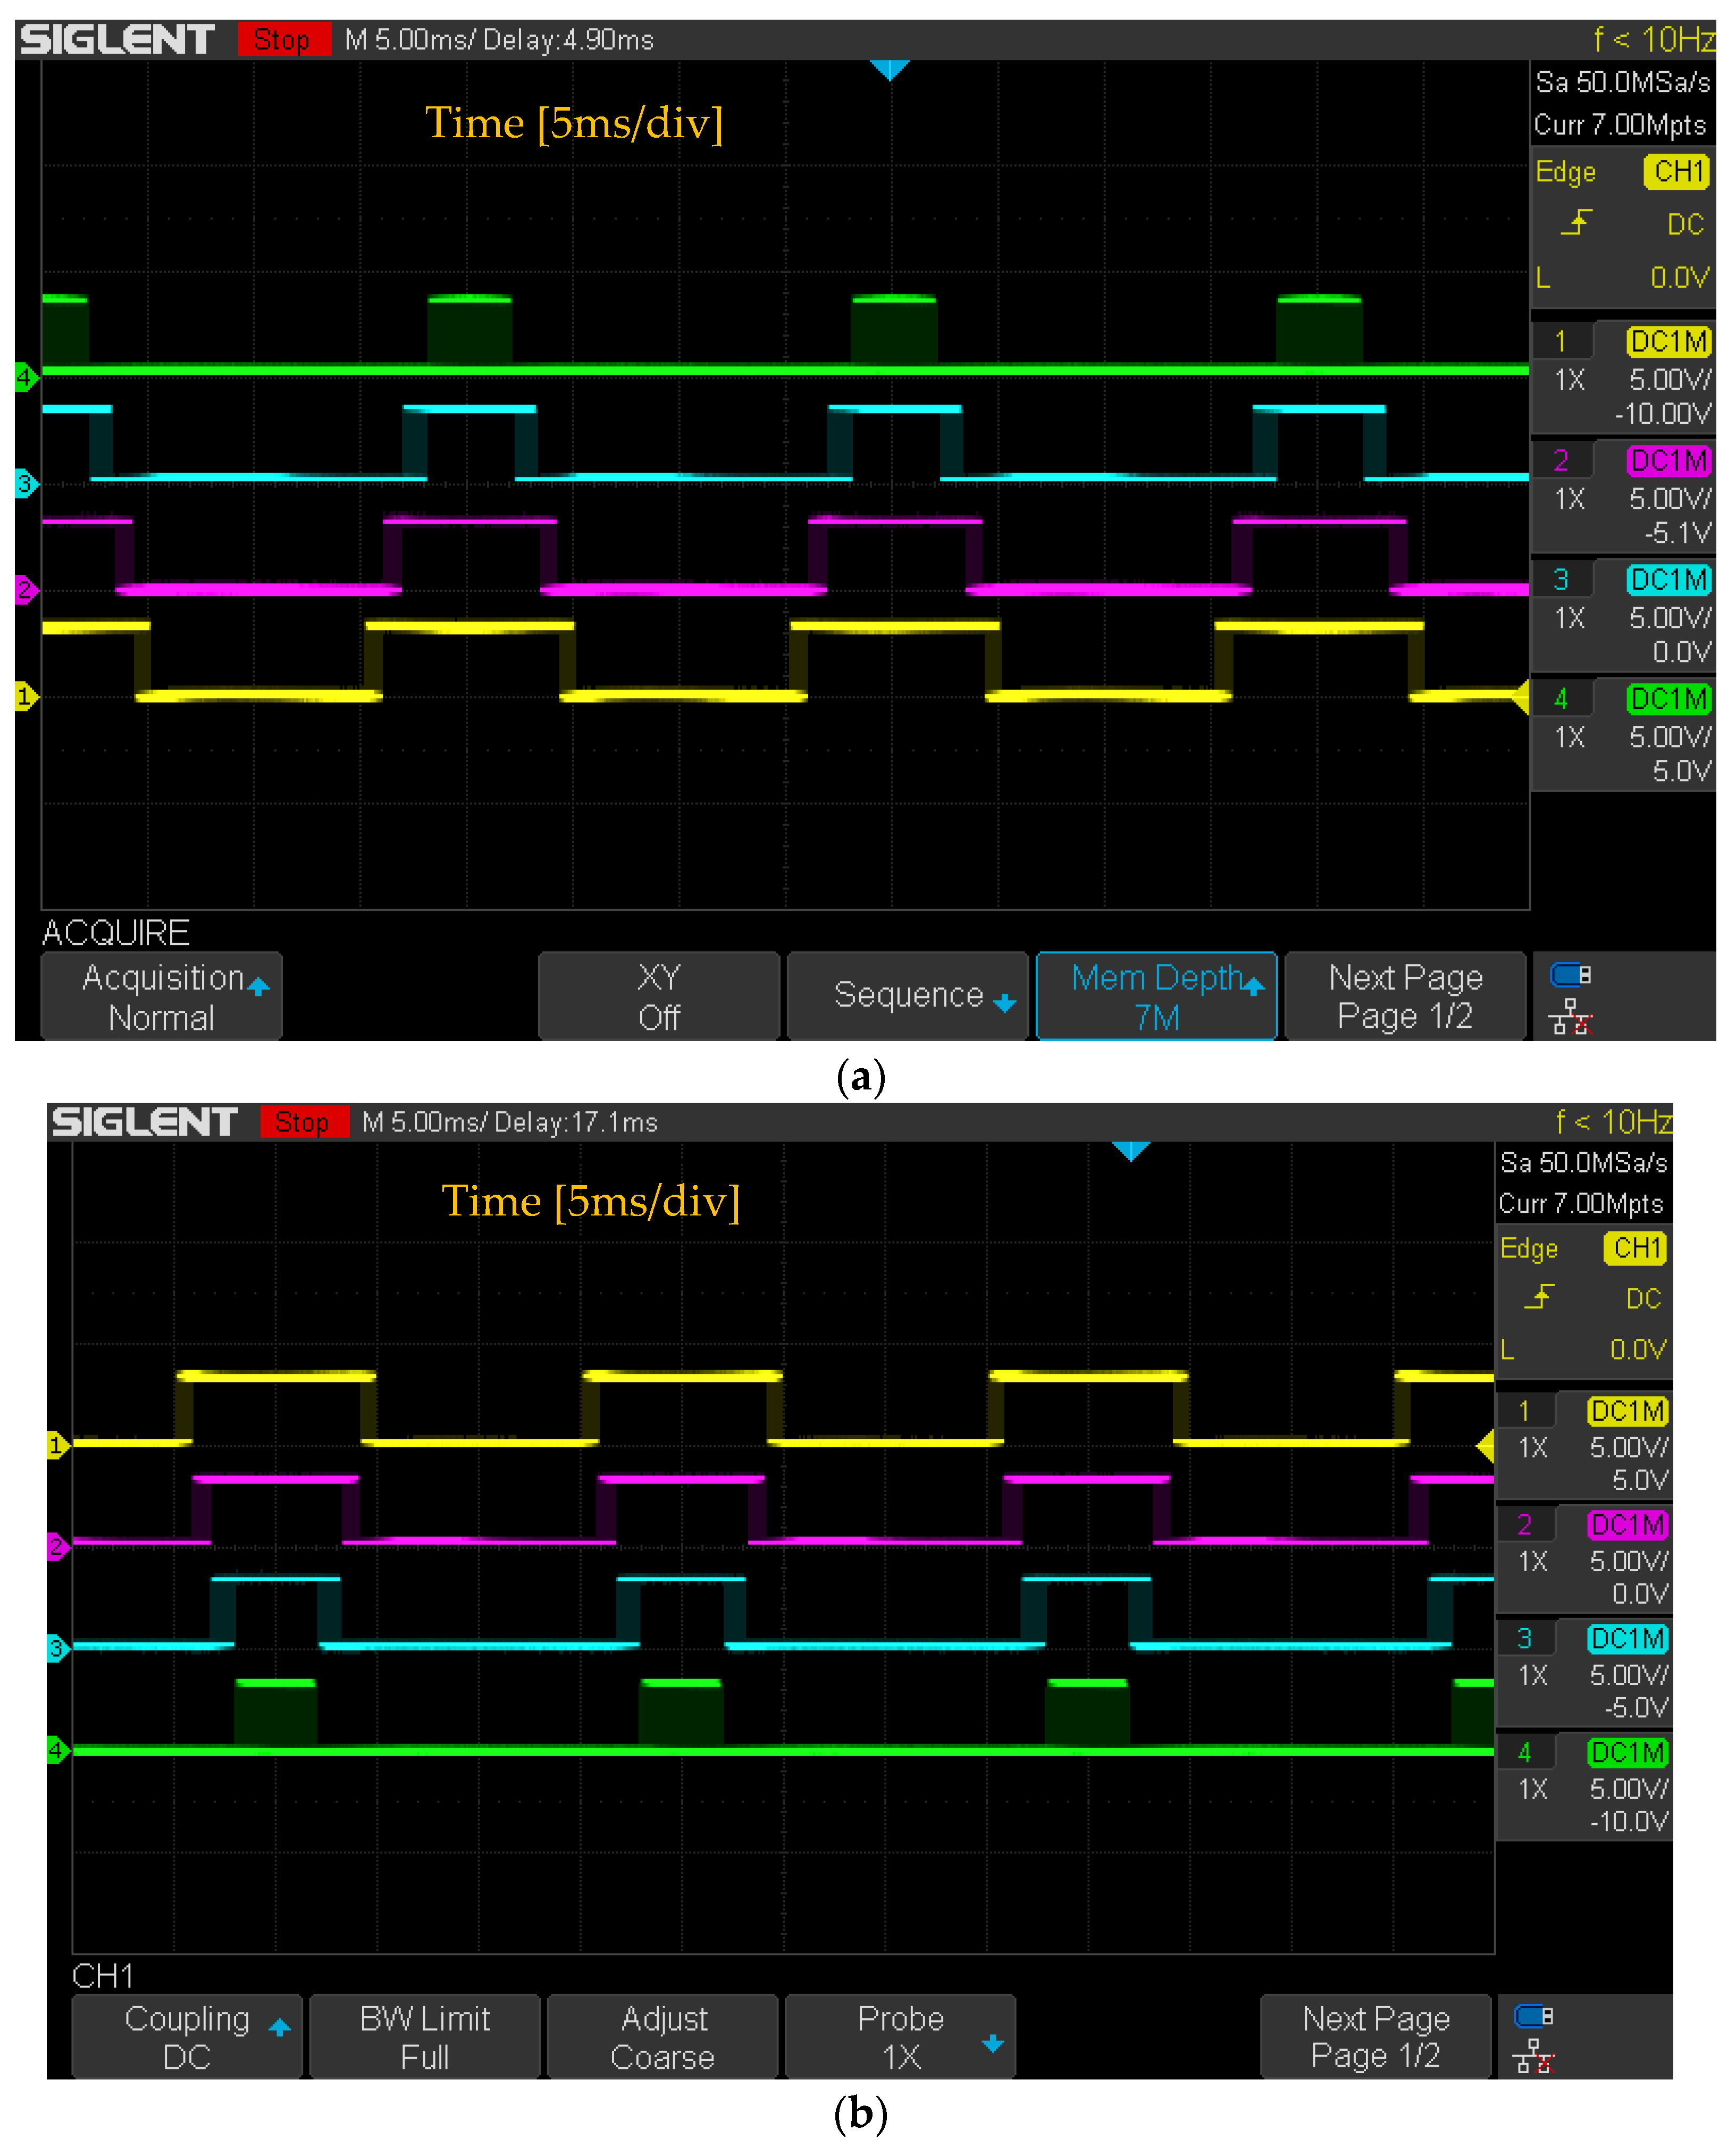Click the channel 2 magenta ground marker in top scope
Image resolution: width=1736 pixels, height=2147 pixels.
click(x=26, y=589)
